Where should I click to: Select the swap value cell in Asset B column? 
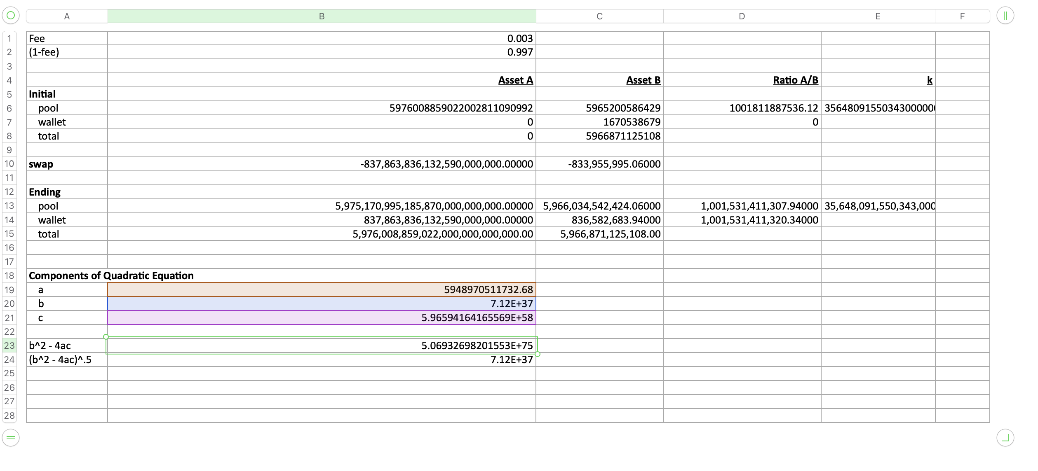tap(599, 164)
